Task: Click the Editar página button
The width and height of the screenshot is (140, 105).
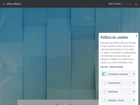Action: [13, 4]
